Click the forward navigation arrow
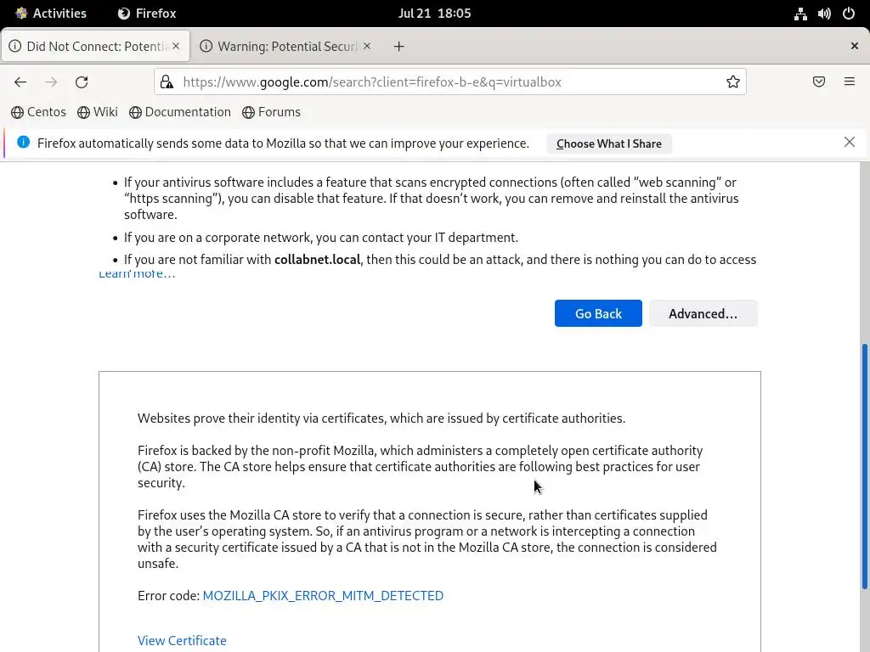 (51, 82)
